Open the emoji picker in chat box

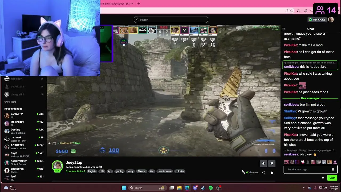click(x=333, y=169)
